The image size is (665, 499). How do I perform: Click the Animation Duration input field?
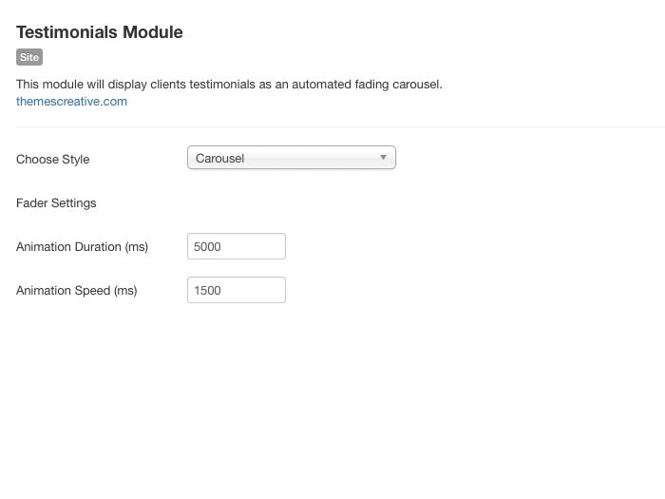tap(237, 246)
